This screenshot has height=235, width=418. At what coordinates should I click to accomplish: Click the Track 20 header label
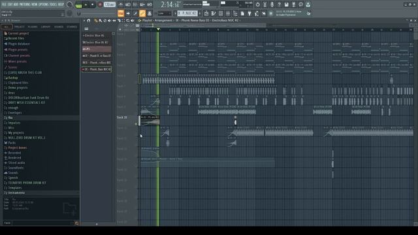click(122, 117)
